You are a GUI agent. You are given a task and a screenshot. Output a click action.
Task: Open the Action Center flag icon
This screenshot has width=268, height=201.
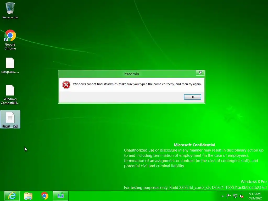click(x=229, y=196)
